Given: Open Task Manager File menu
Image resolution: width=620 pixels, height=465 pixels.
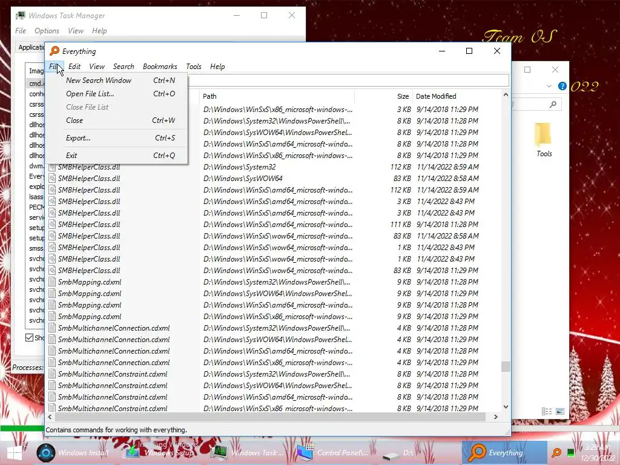Looking at the screenshot, I should tap(21, 30).
